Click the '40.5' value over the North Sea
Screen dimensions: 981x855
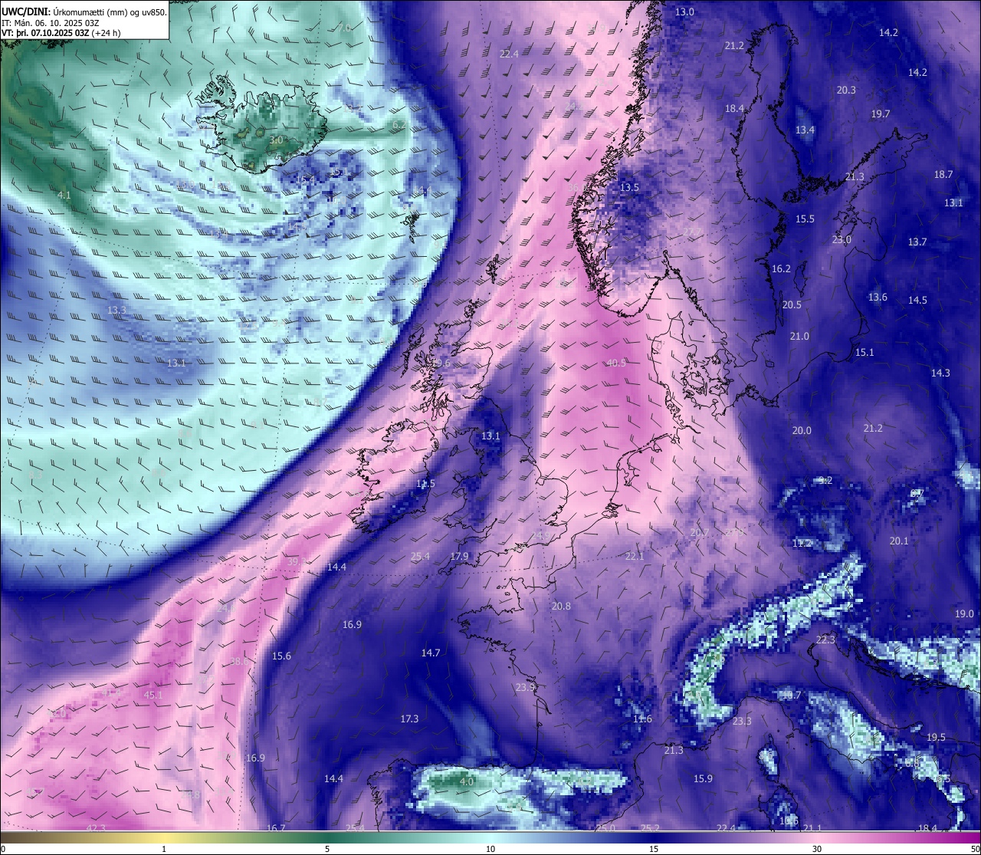point(616,363)
